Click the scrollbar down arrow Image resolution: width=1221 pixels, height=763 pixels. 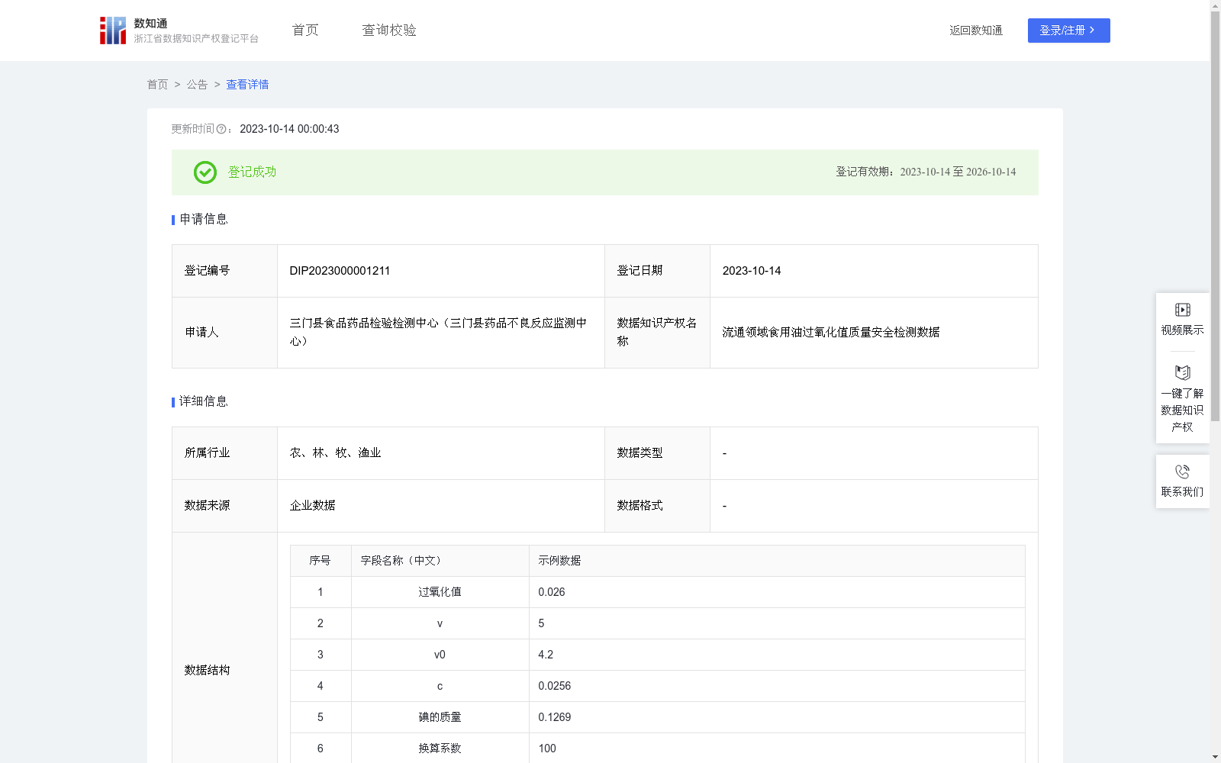1215,757
